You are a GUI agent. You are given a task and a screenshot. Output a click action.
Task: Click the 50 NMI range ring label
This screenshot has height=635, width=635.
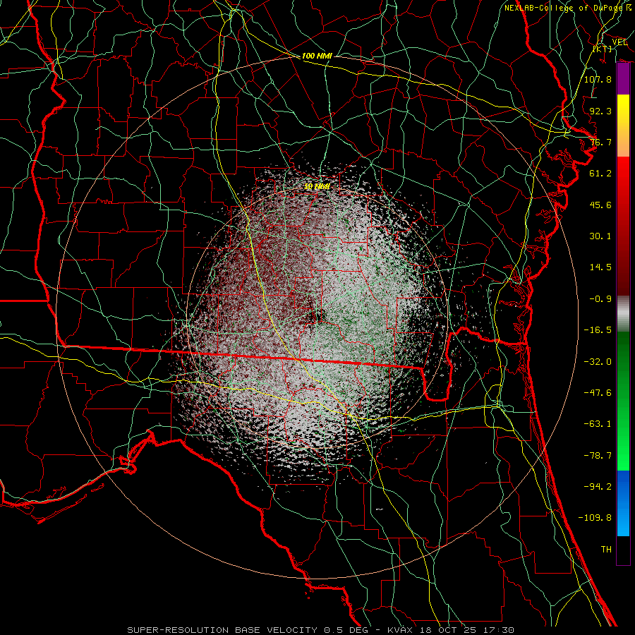317,186
